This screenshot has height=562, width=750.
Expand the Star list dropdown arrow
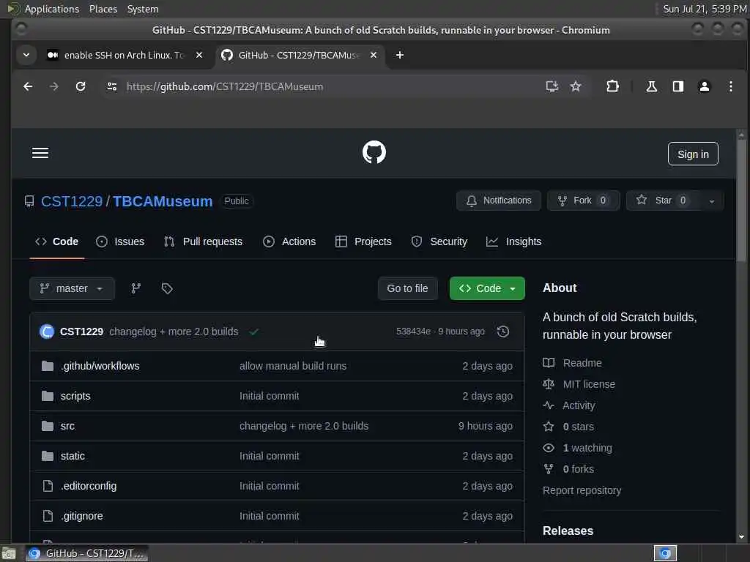tap(711, 201)
